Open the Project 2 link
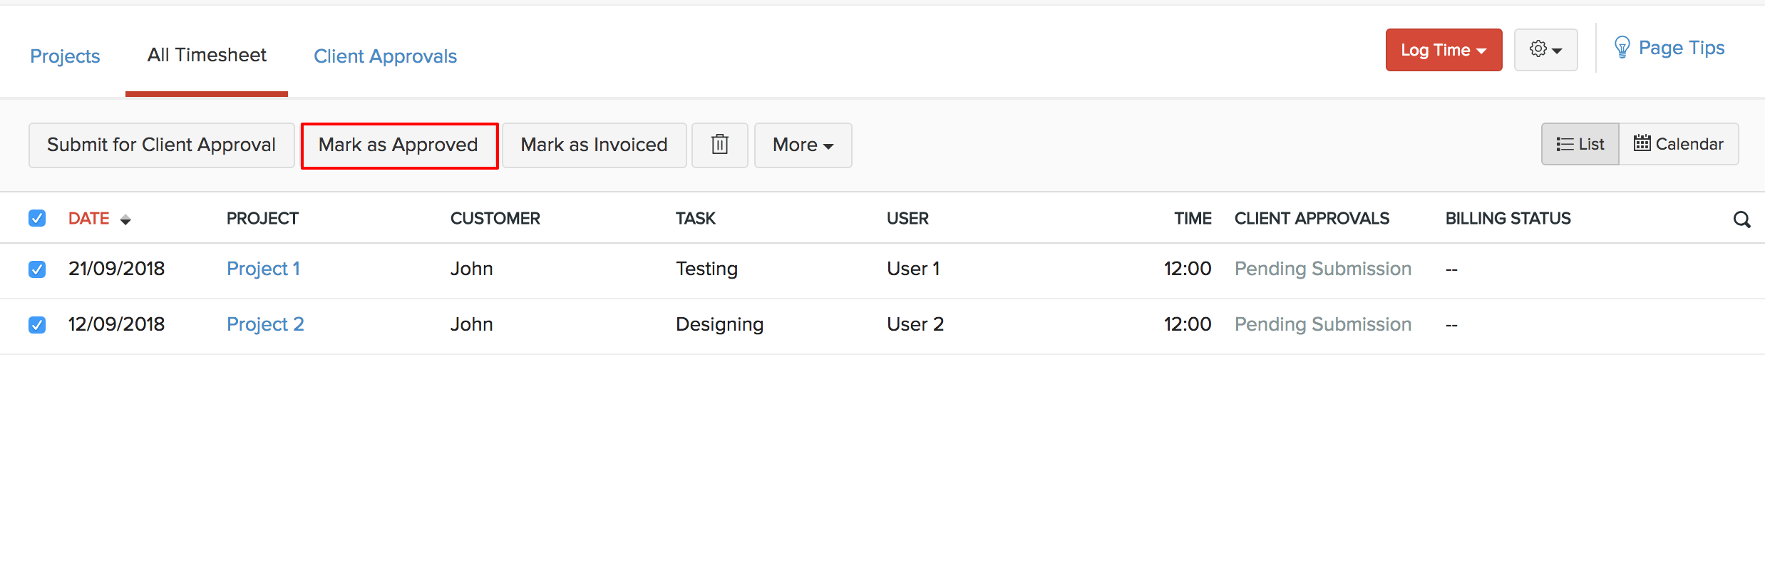1765x573 pixels. pyautogui.click(x=265, y=324)
